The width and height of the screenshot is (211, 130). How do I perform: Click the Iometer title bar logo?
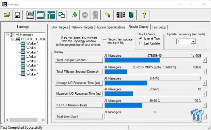(x=4, y=4)
